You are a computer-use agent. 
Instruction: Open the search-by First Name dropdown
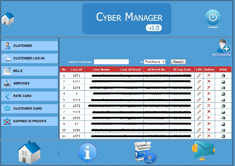[x=155, y=62]
